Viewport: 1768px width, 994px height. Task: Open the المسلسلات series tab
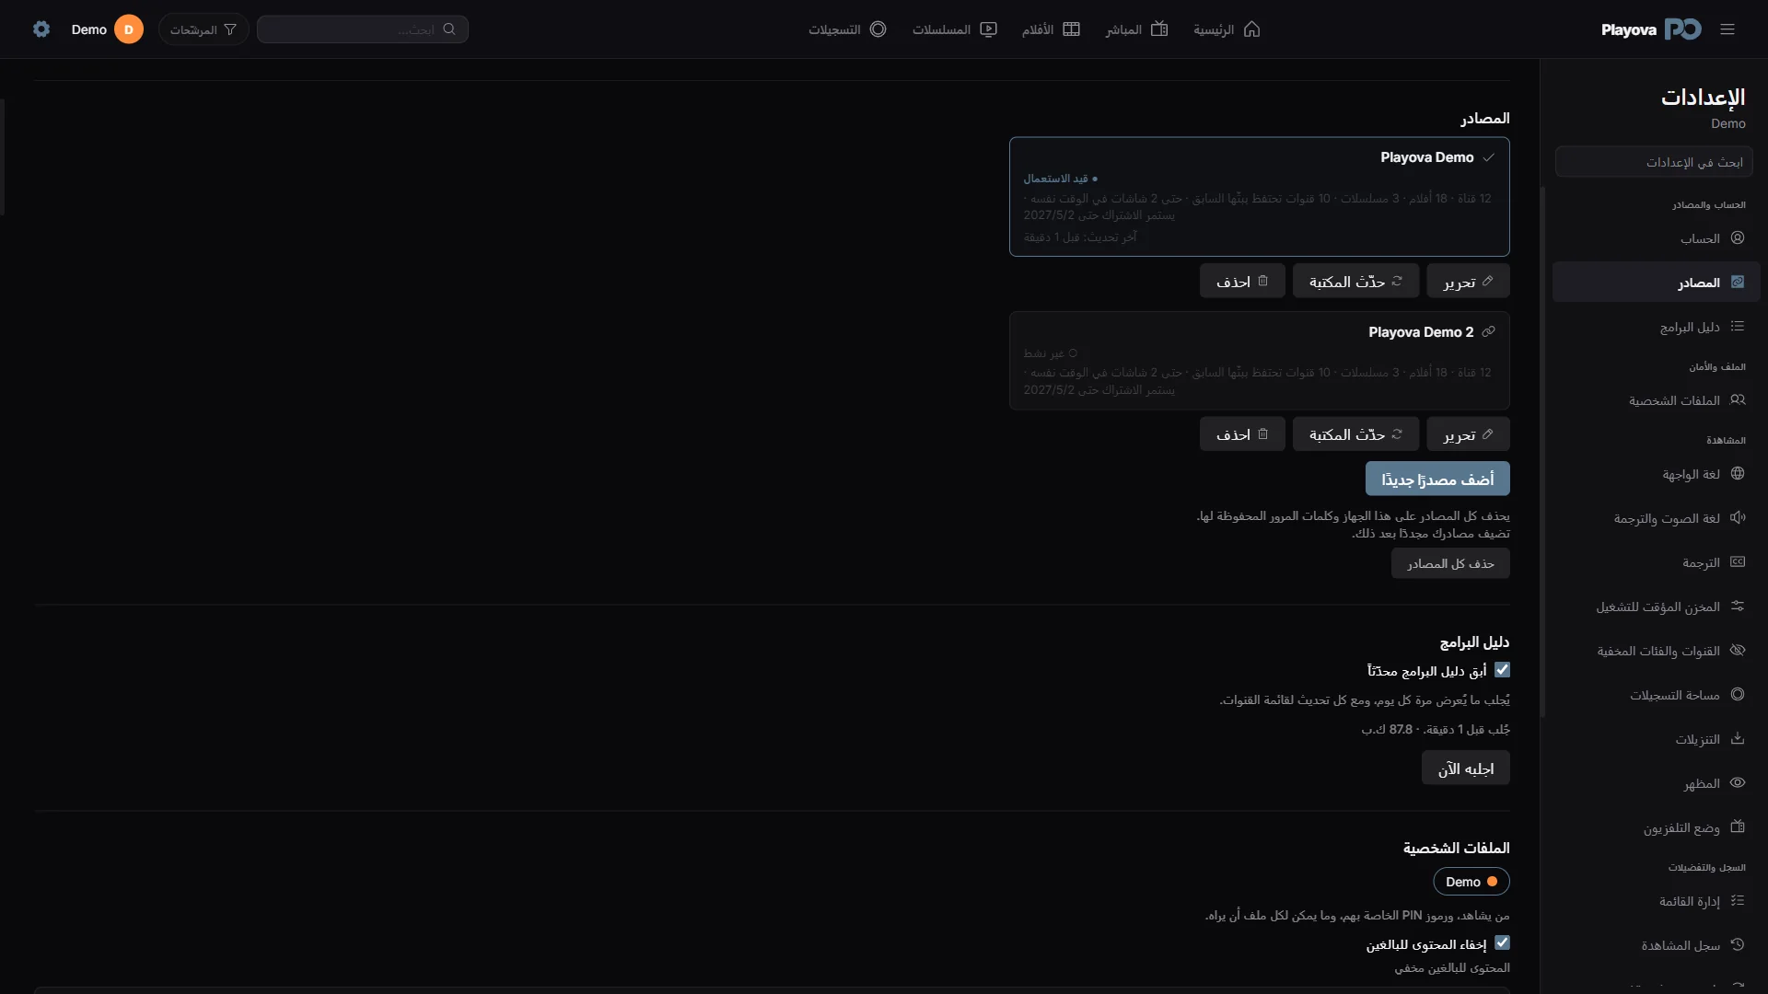954,29
